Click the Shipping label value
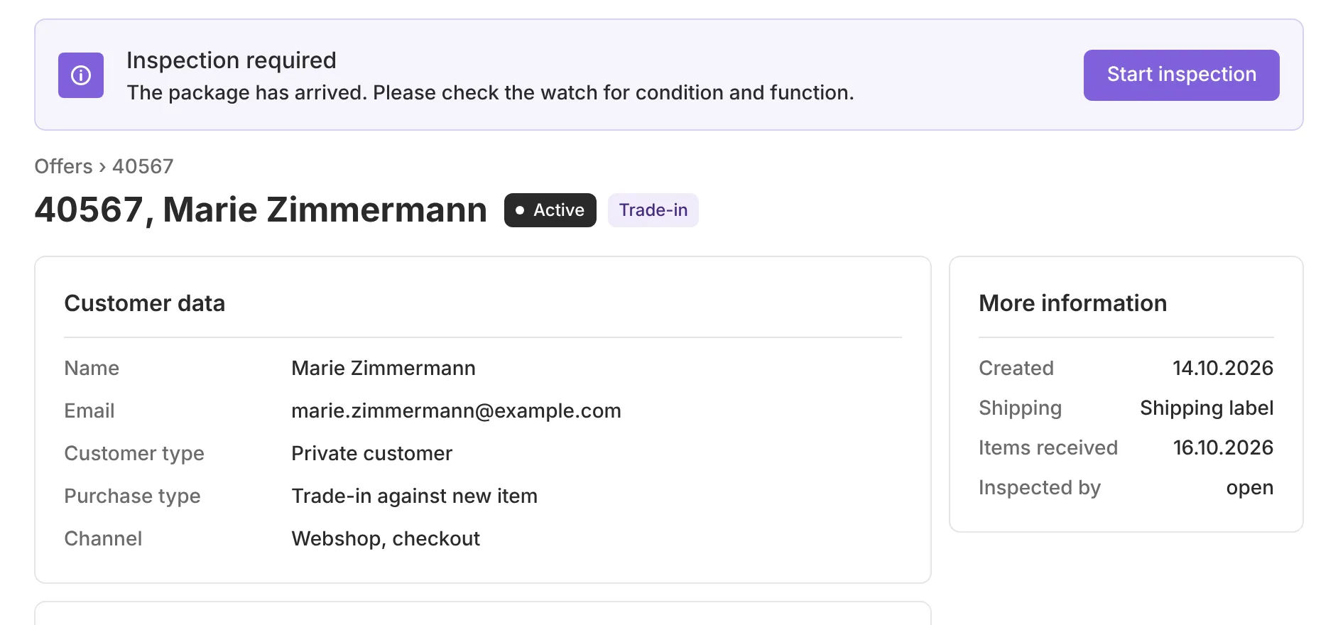Viewport: 1338px width, 625px height. 1207,408
